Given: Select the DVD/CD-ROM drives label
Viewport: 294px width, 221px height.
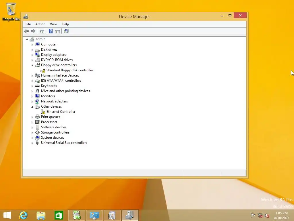Looking at the screenshot, I should 57,60.
